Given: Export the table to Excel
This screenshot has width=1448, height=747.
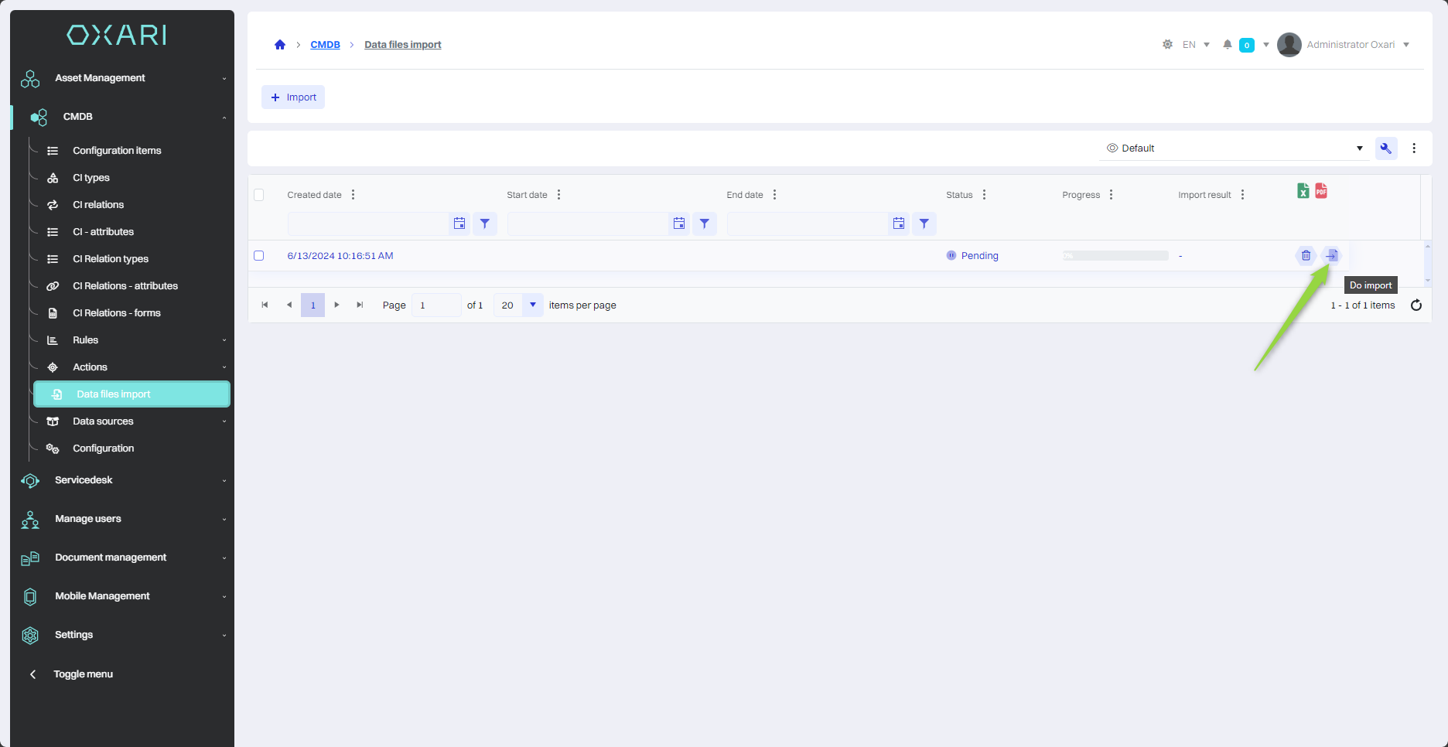Looking at the screenshot, I should coord(1303,191).
